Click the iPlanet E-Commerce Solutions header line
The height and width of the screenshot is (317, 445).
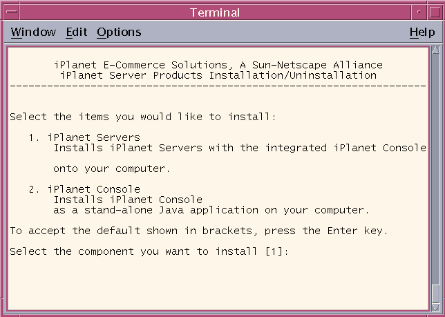click(x=218, y=65)
